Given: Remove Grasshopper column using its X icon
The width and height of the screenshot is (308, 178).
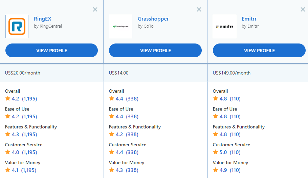Looking at the screenshot, I should tap(199, 9).
